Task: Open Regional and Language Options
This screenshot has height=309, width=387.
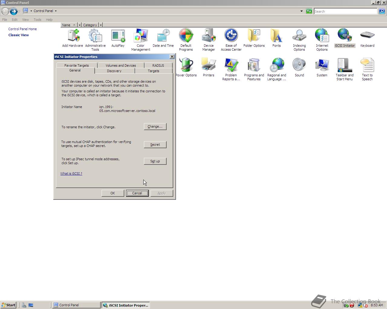Action: pos(277,69)
